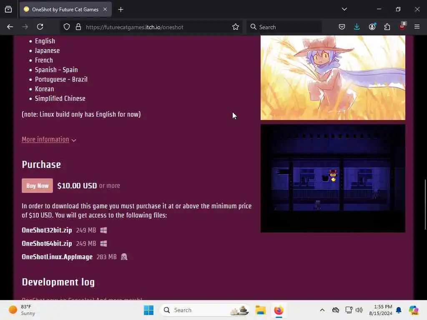Open the dark blue gameplay screenshot thumbnail
Screen dimensions: 427x320
[x=333, y=178]
